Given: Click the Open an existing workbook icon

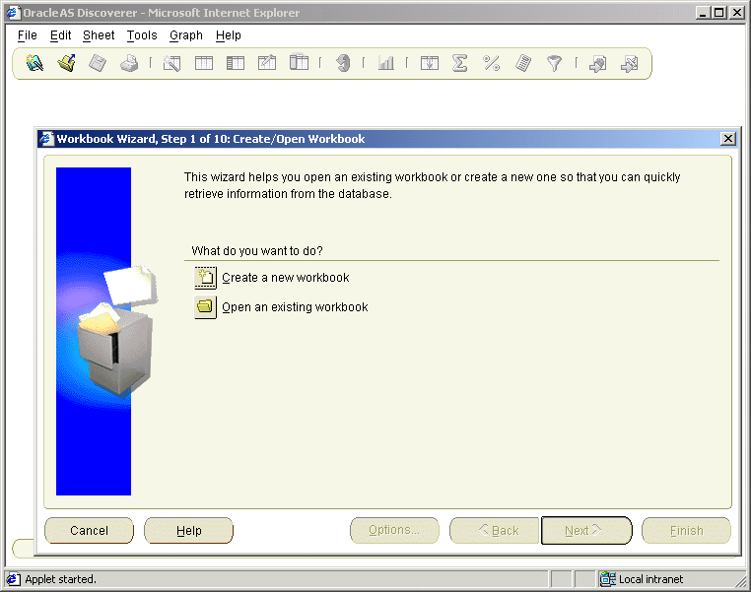Looking at the screenshot, I should (205, 306).
